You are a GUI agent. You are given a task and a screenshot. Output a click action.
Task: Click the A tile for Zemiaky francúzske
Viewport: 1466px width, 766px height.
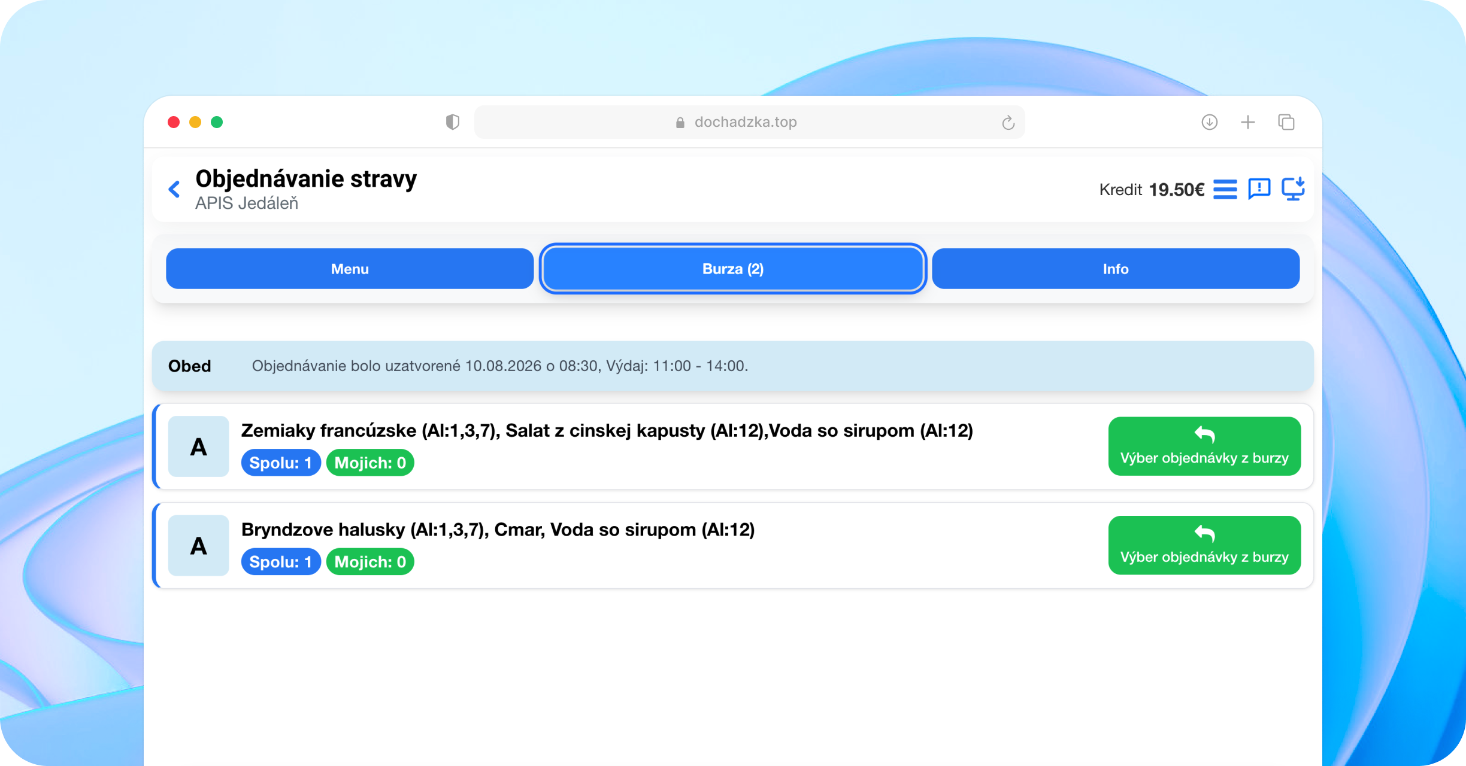tap(199, 446)
